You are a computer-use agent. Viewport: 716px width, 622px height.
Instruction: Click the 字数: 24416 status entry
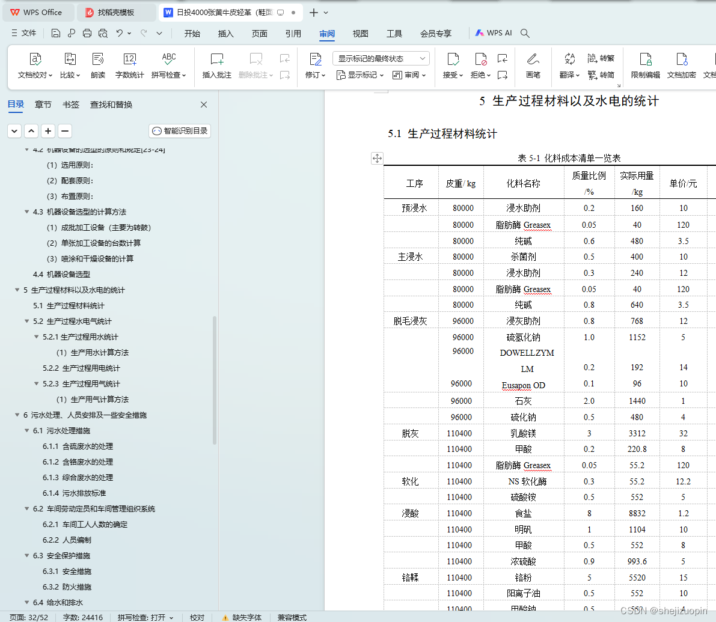[82, 617]
